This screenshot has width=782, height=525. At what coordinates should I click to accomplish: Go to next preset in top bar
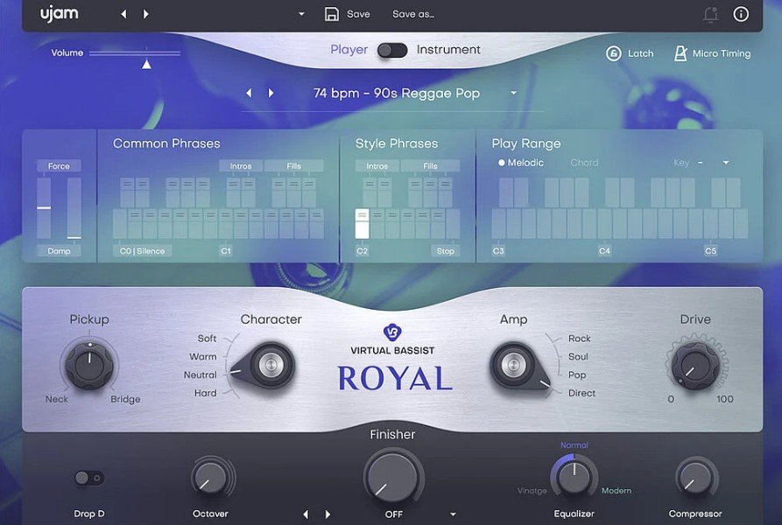145,15
